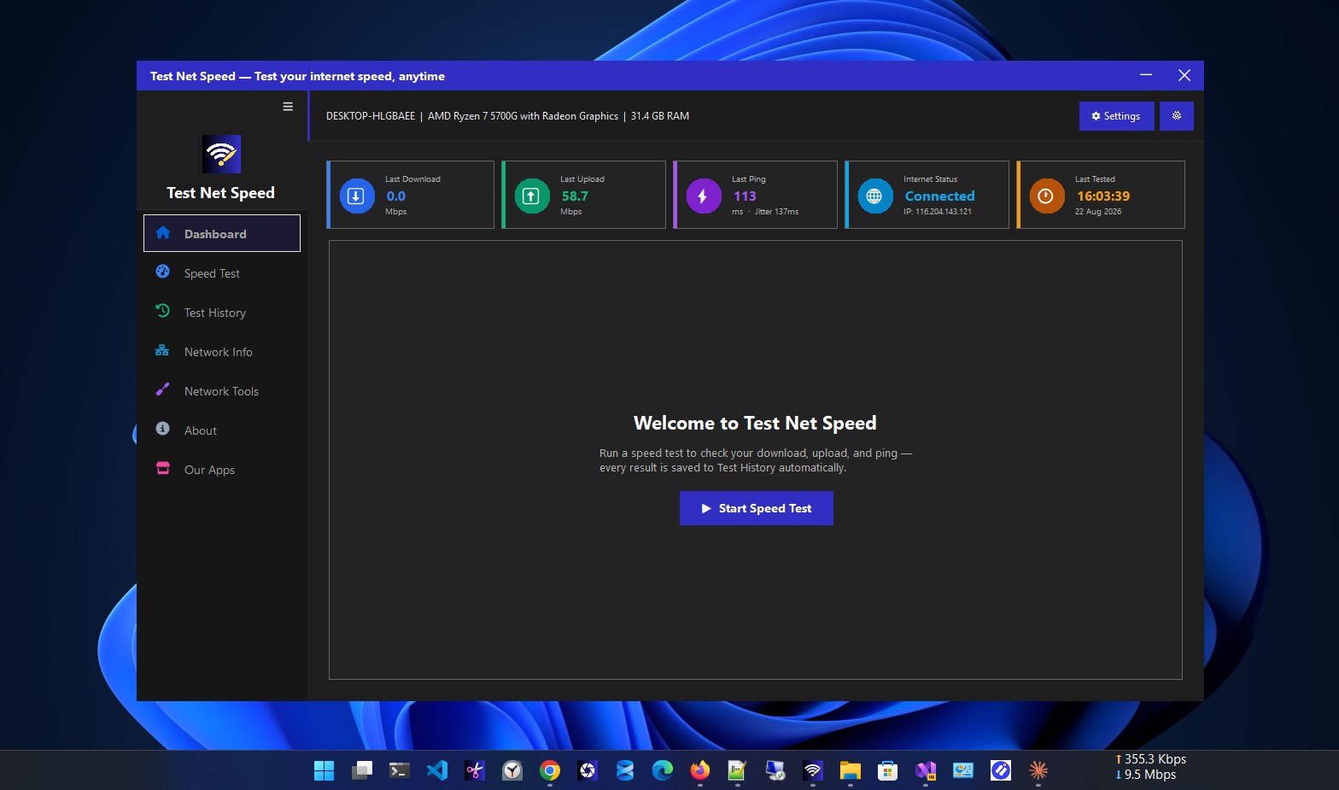1339x790 pixels.
Task: Click the orange starburst taskbar icon
Action: pyautogui.click(x=1038, y=770)
